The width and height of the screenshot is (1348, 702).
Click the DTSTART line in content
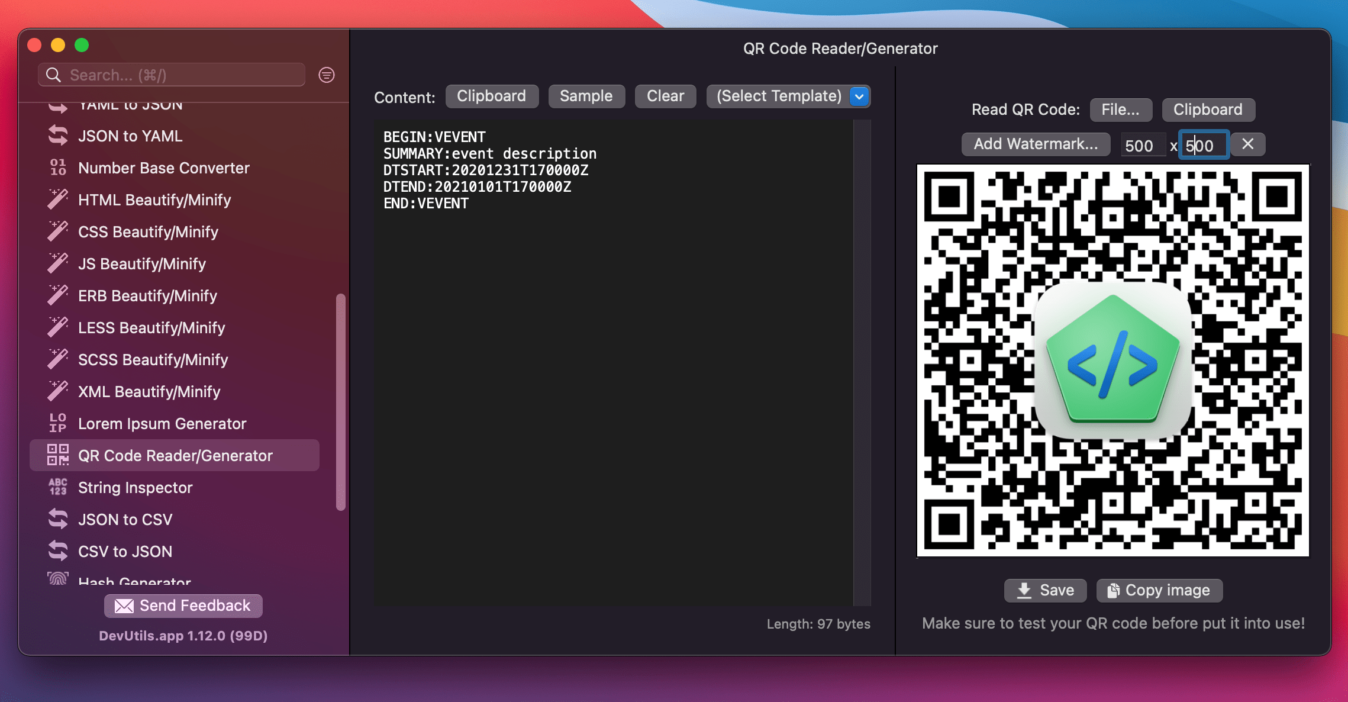point(486,170)
